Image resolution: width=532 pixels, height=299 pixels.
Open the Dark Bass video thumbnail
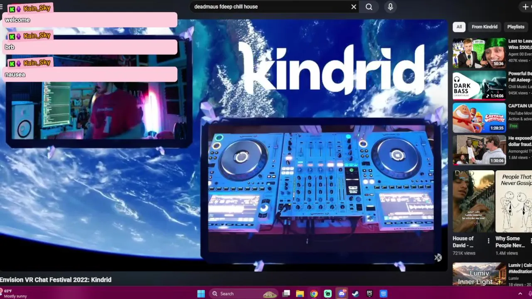(479, 86)
